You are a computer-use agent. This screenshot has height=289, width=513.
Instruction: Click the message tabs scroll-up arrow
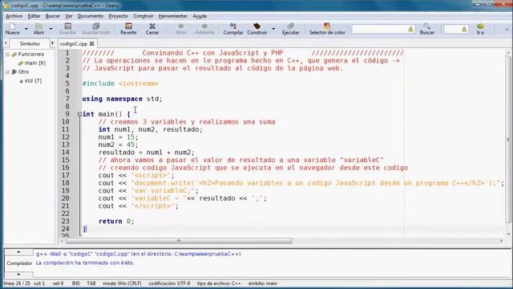[x=18, y=252]
